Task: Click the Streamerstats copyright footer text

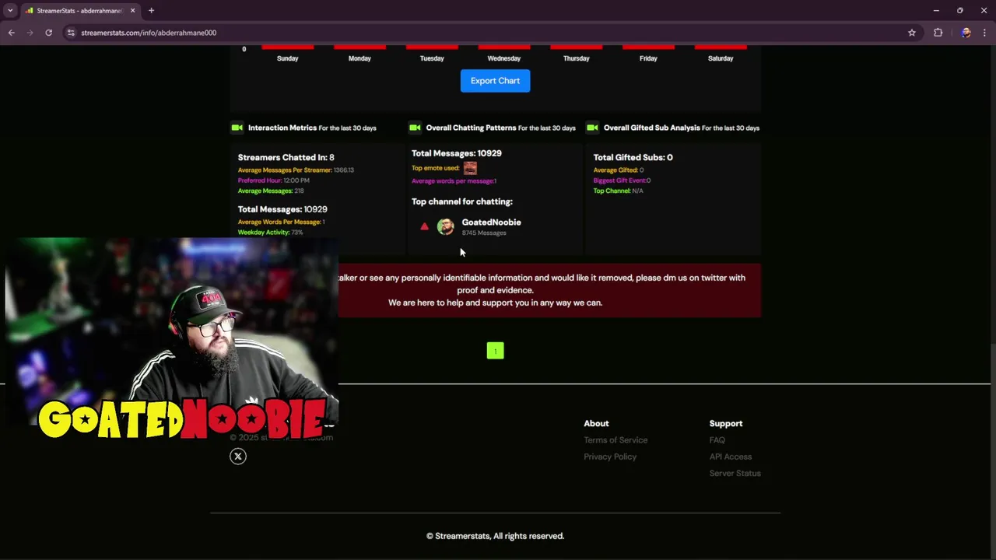Action: pyautogui.click(x=495, y=536)
